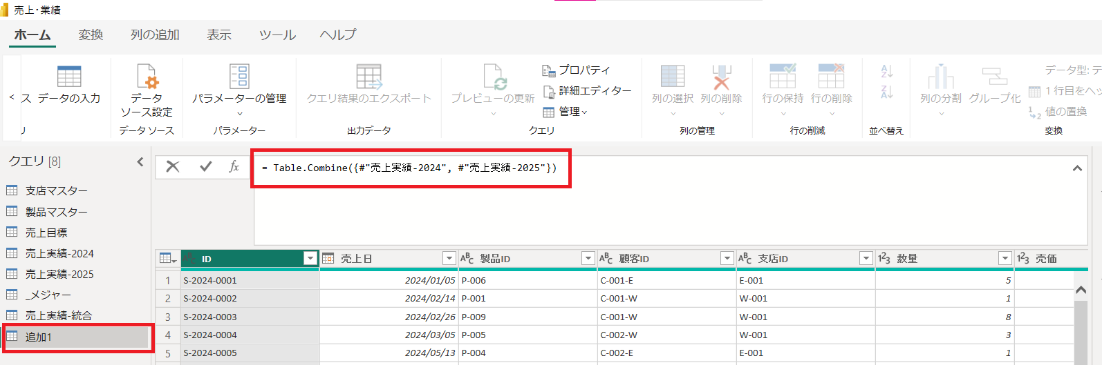Open the 製品ID column filter dropdown

click(588, 258)
